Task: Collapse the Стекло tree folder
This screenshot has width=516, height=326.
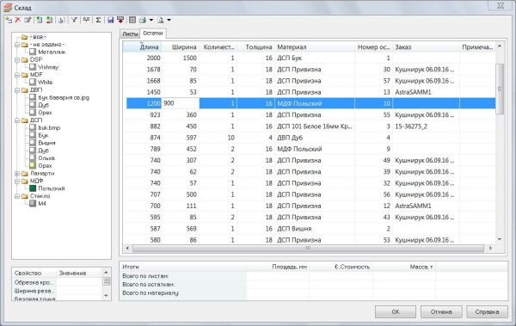Action: pyautogui.click(x=17, y=196)
